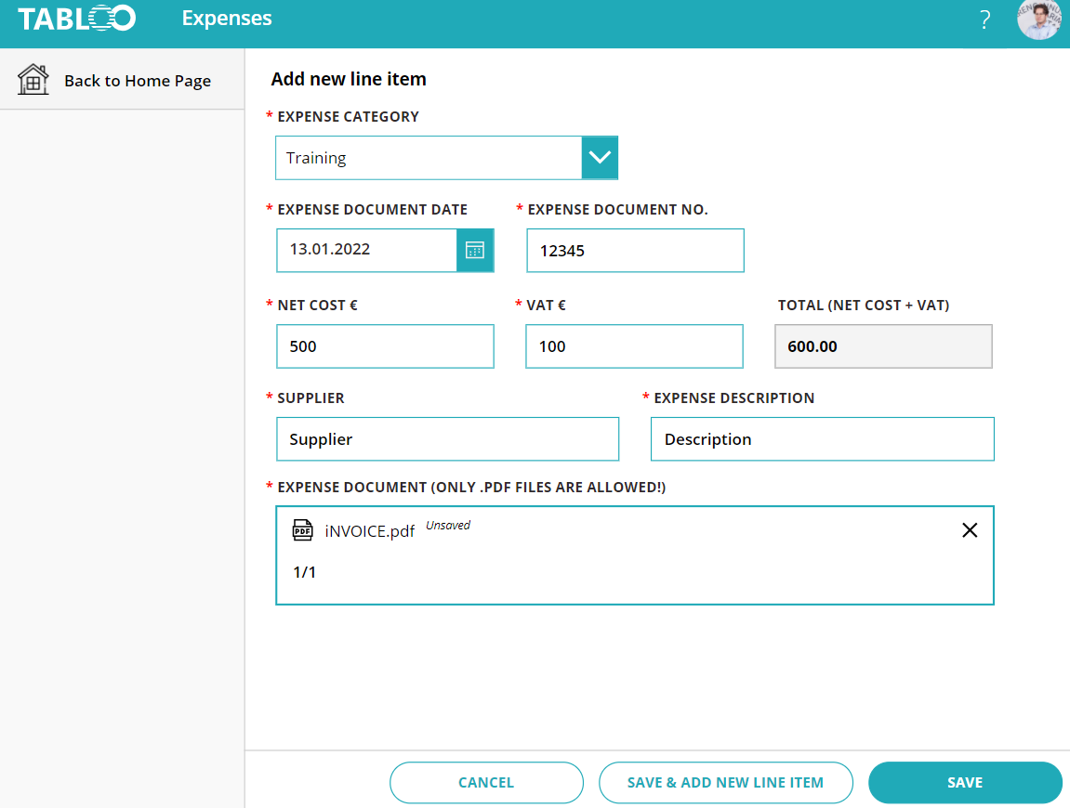This screenshot has width=1070, height=808.
Task: Focus the VAT field with 100
Action: (x=634, y=346)
